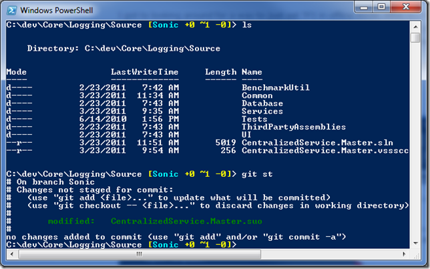
Task: Click the 'ls' command text
Action: pyautogui.click(x=247, y=25)
